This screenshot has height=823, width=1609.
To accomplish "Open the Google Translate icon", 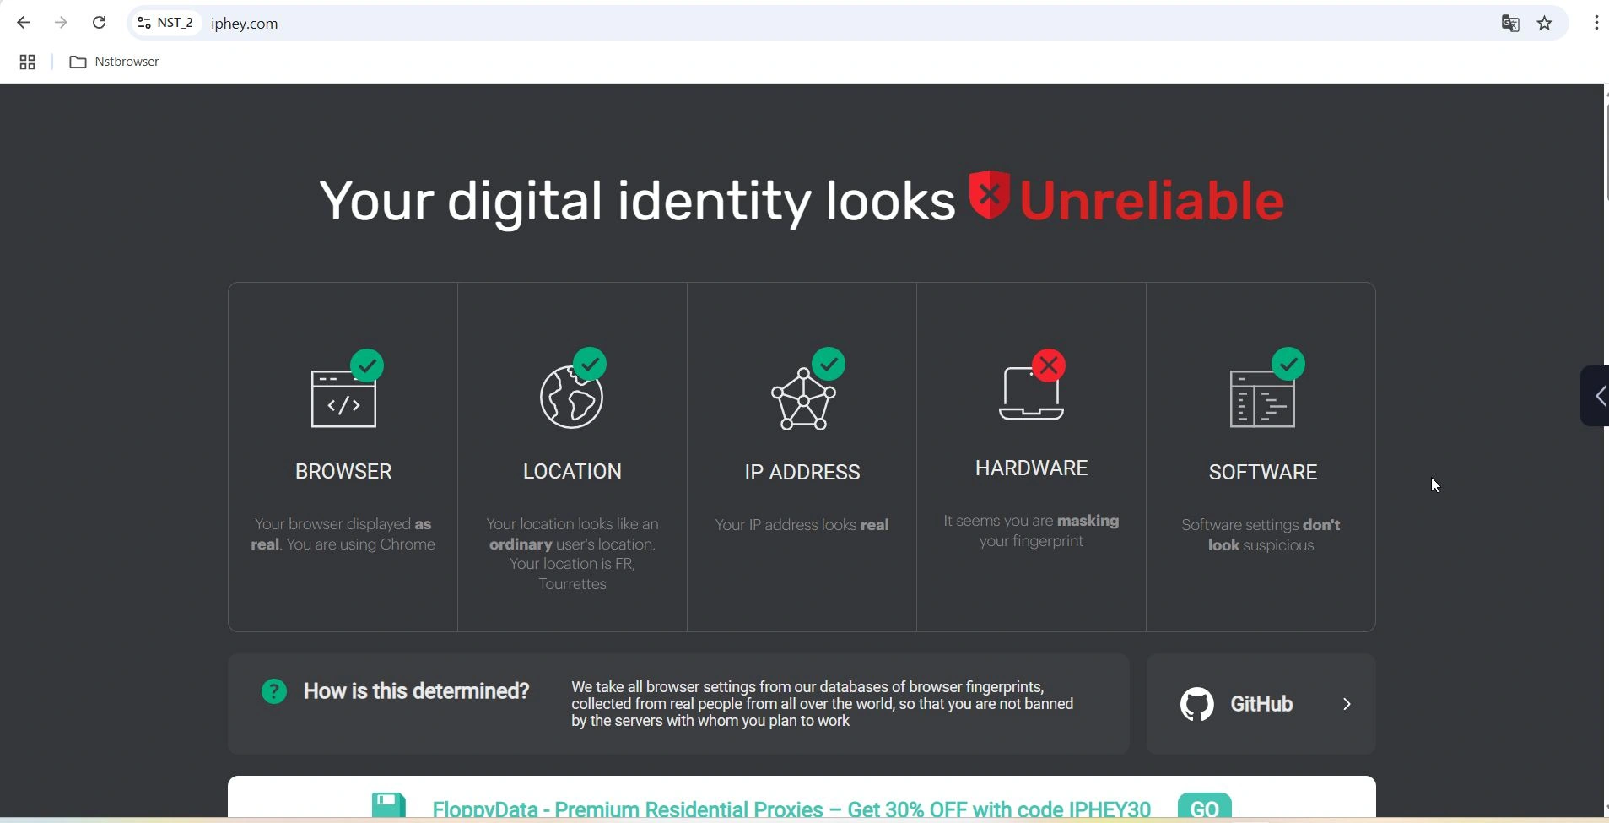I will pos(1510,24).
